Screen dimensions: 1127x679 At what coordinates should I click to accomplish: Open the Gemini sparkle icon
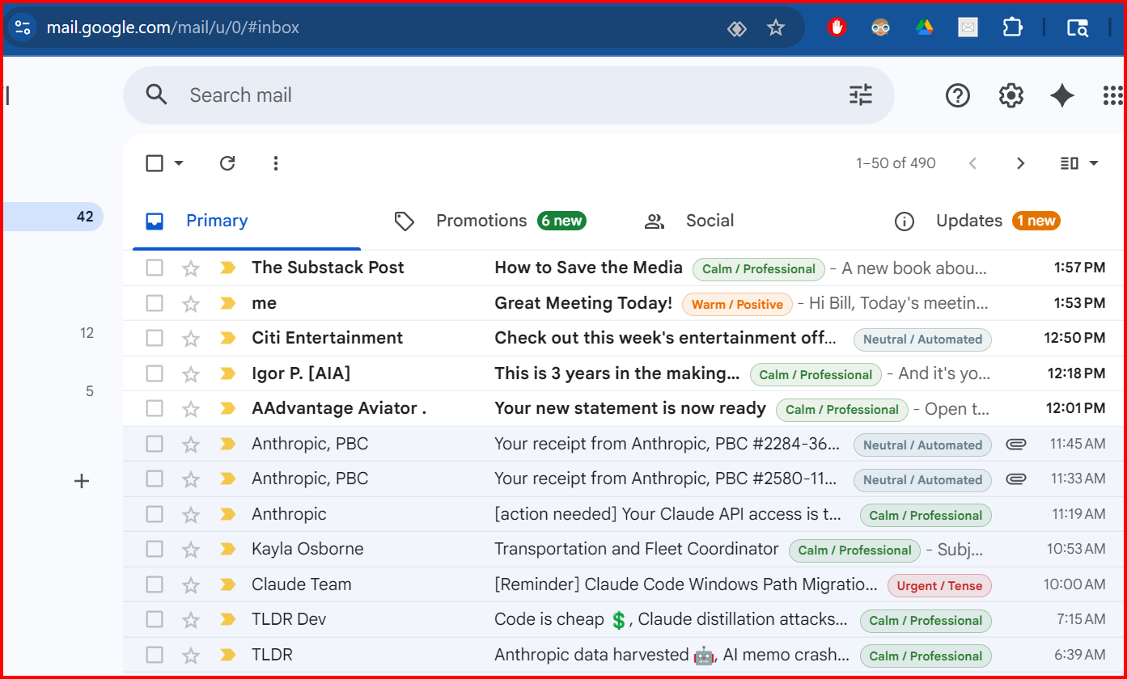coord(1062,95)
